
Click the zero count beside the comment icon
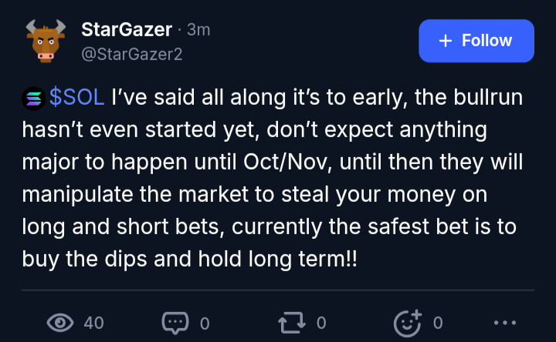[205, 324]
